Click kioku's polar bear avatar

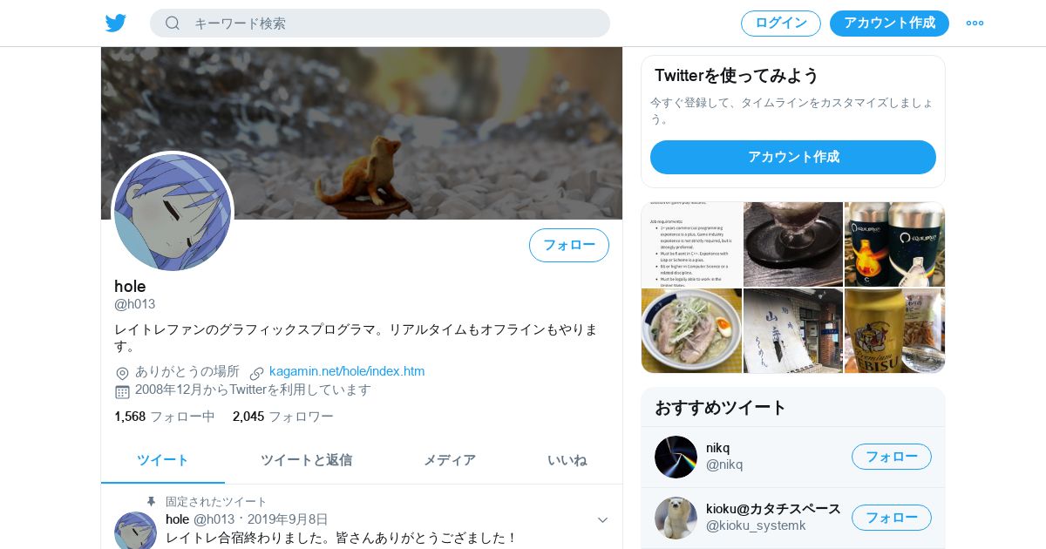click(x=676, y=518)
